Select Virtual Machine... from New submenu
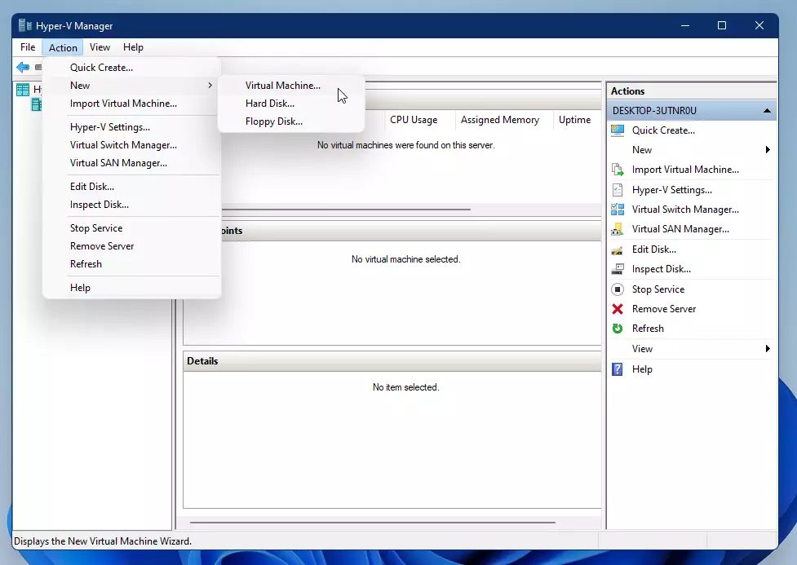 [x=282, y=86]
